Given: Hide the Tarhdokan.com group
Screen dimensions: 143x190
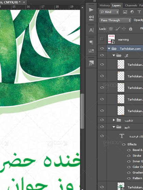Looking at the screenshot, I should (x=102, y=48).
